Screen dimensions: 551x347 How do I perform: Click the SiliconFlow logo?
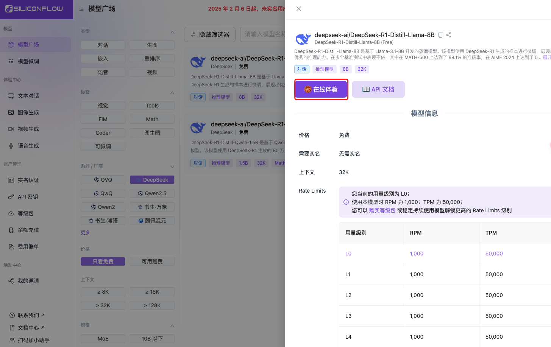point(34,9)
